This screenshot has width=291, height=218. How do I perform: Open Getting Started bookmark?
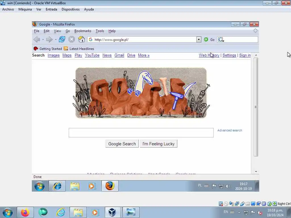48,49
